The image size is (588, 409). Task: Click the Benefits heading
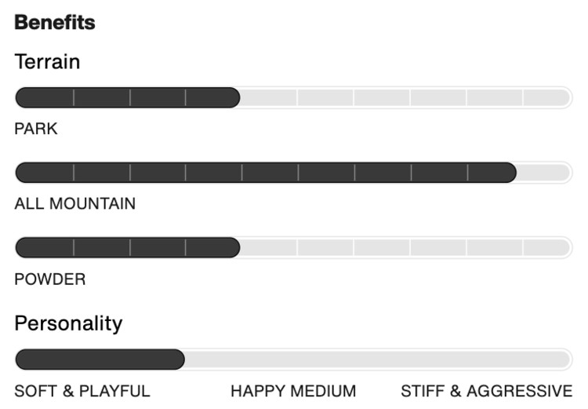click(55, 22)
